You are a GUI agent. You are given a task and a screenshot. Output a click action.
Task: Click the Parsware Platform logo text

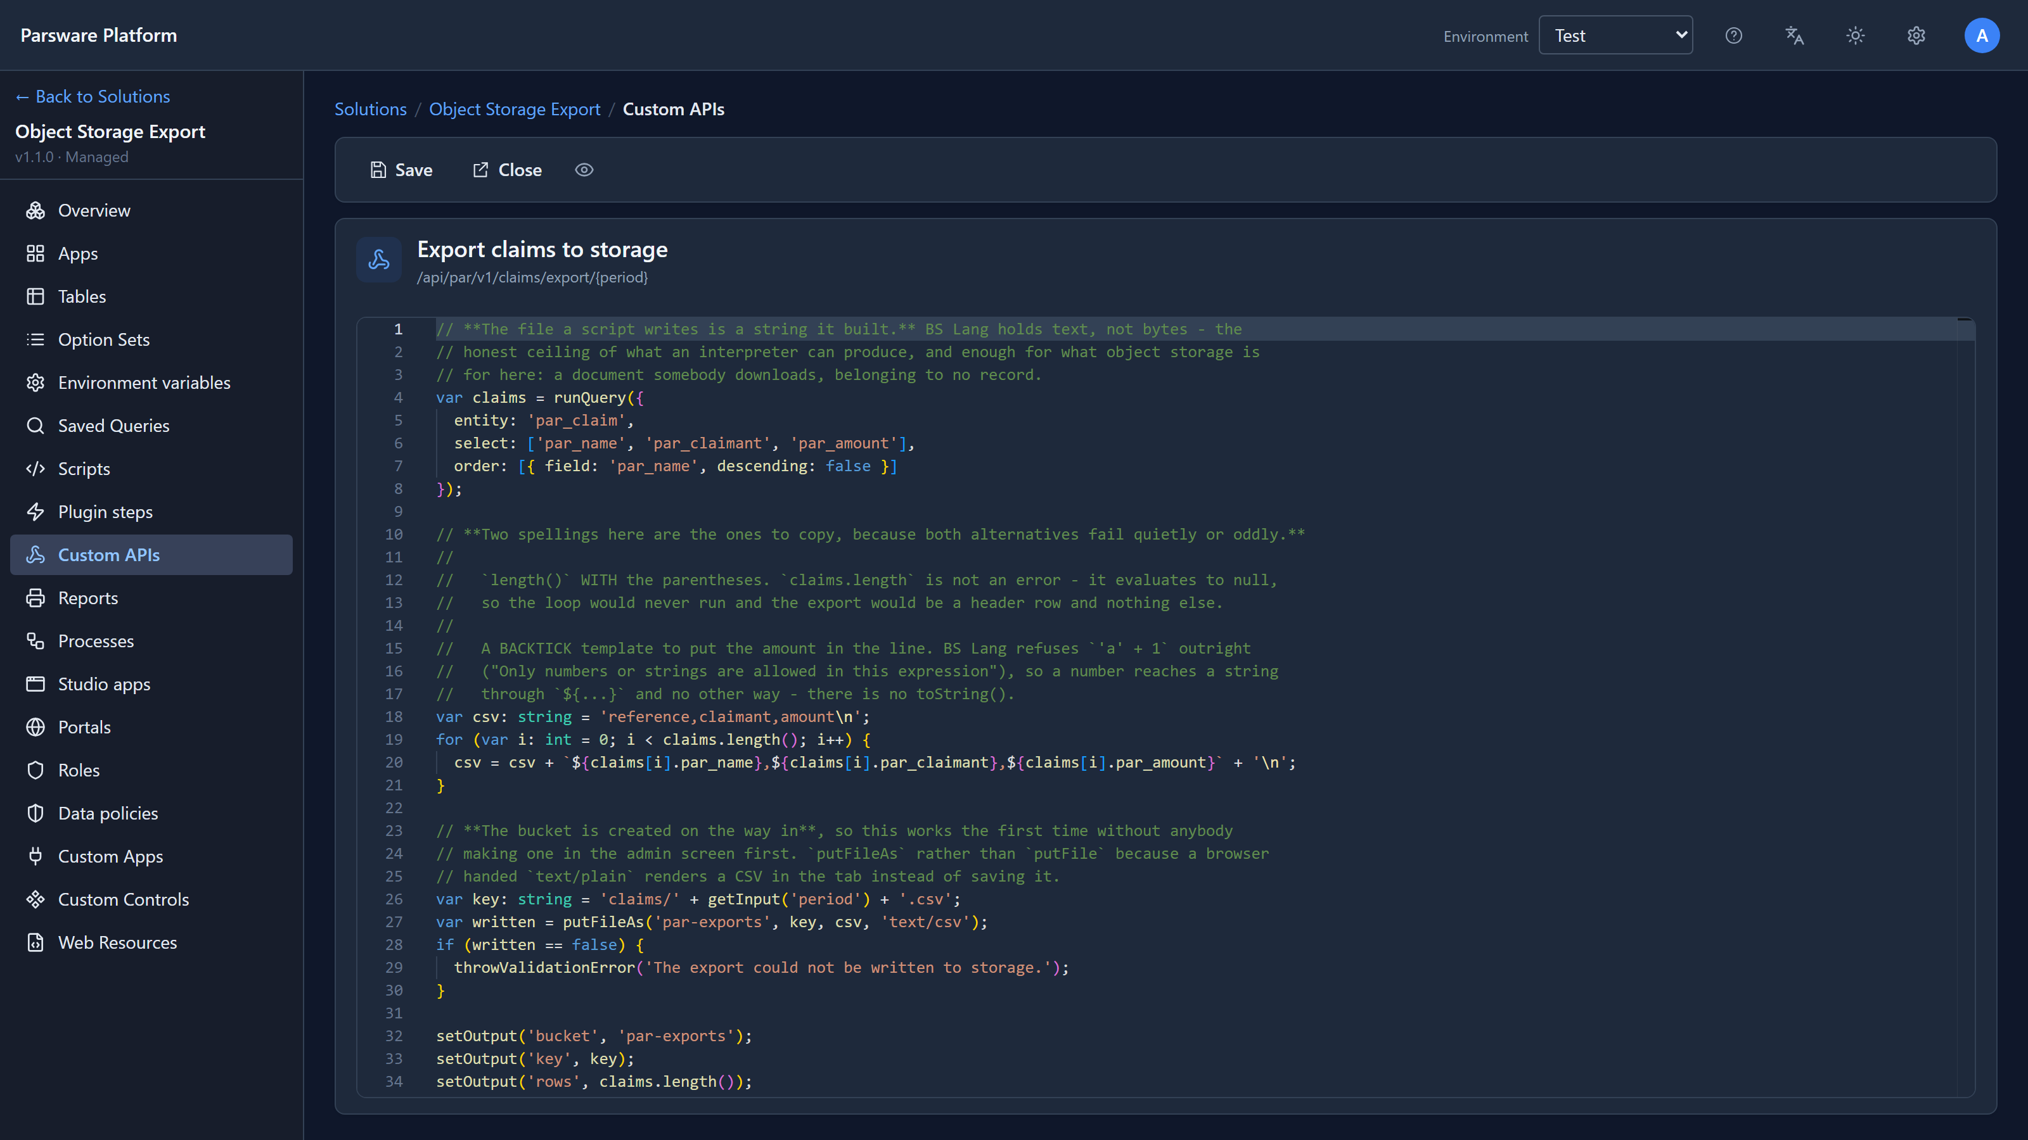[98, 35]
